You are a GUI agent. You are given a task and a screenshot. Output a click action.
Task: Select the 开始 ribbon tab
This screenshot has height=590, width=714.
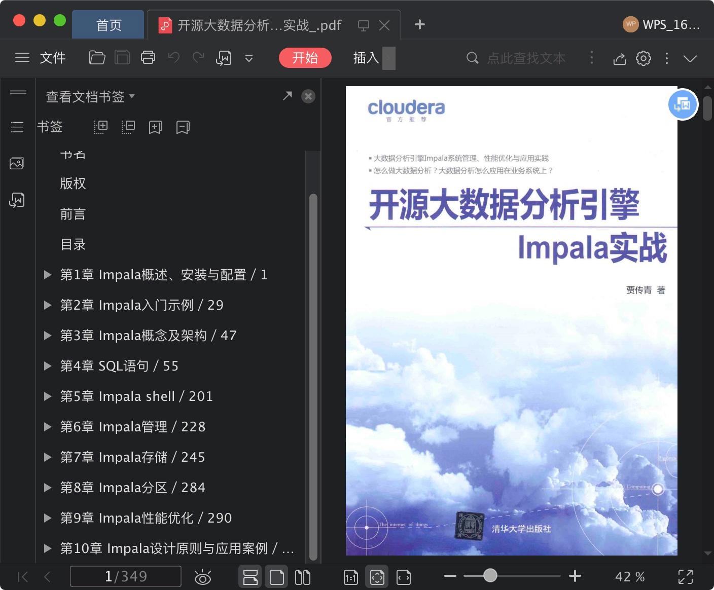click(x=305, y=58)
